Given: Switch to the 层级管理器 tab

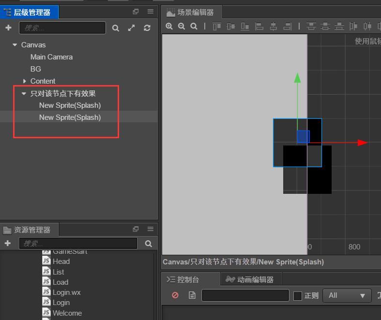Looking at the screenshot, I should 29,12.
